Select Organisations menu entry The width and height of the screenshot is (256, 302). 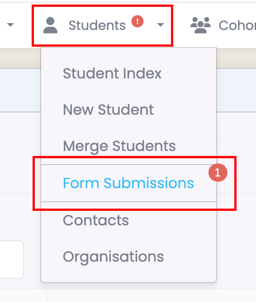[x=114, y=257]
